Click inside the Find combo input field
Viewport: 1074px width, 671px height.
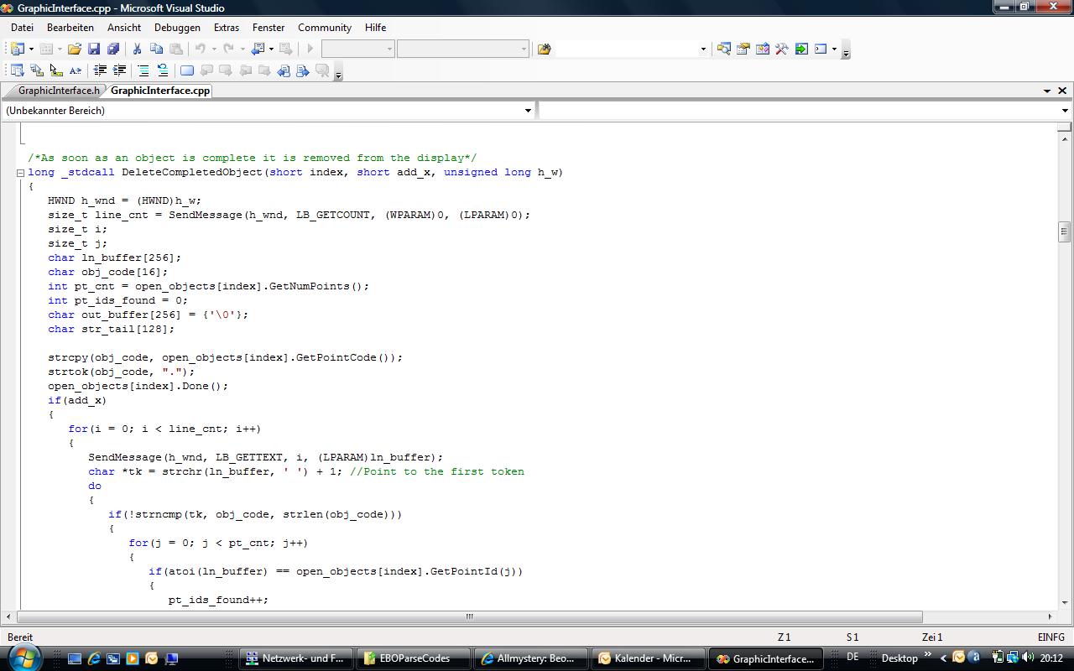(626, 49)
